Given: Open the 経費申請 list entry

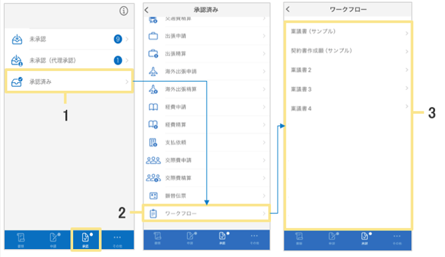Looking at the screenshot, I should tap(207, 107).
